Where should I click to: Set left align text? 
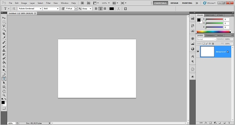tap(96, 9)
